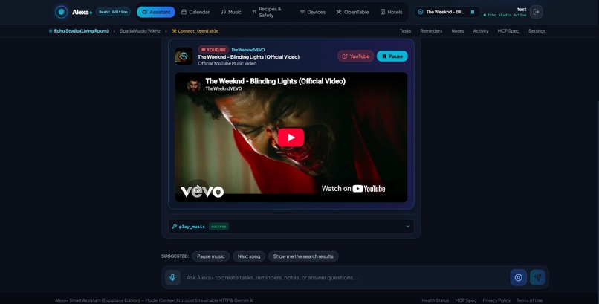Viewport: 599px width, 304px height.
Task: Open Tasks section
Action: click(x=405, y=31)
